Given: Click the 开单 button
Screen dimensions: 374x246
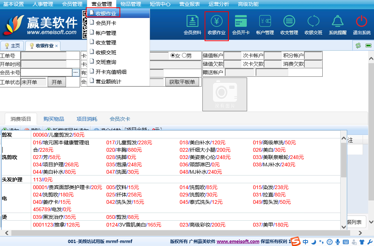Looking at the screenshot, I should [x=56, y=82].
